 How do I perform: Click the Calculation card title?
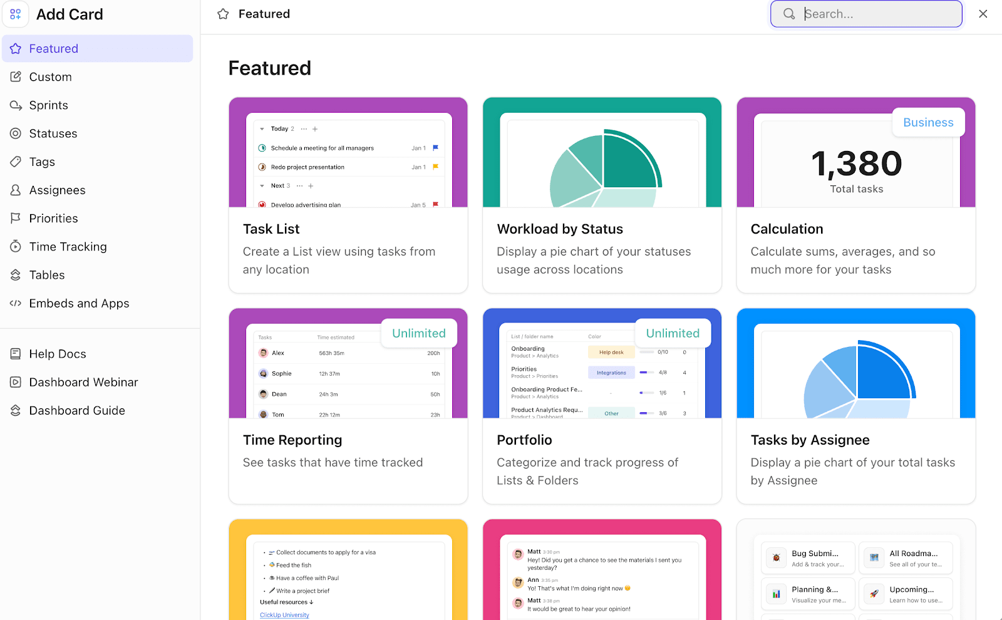[x=787, y=229]
